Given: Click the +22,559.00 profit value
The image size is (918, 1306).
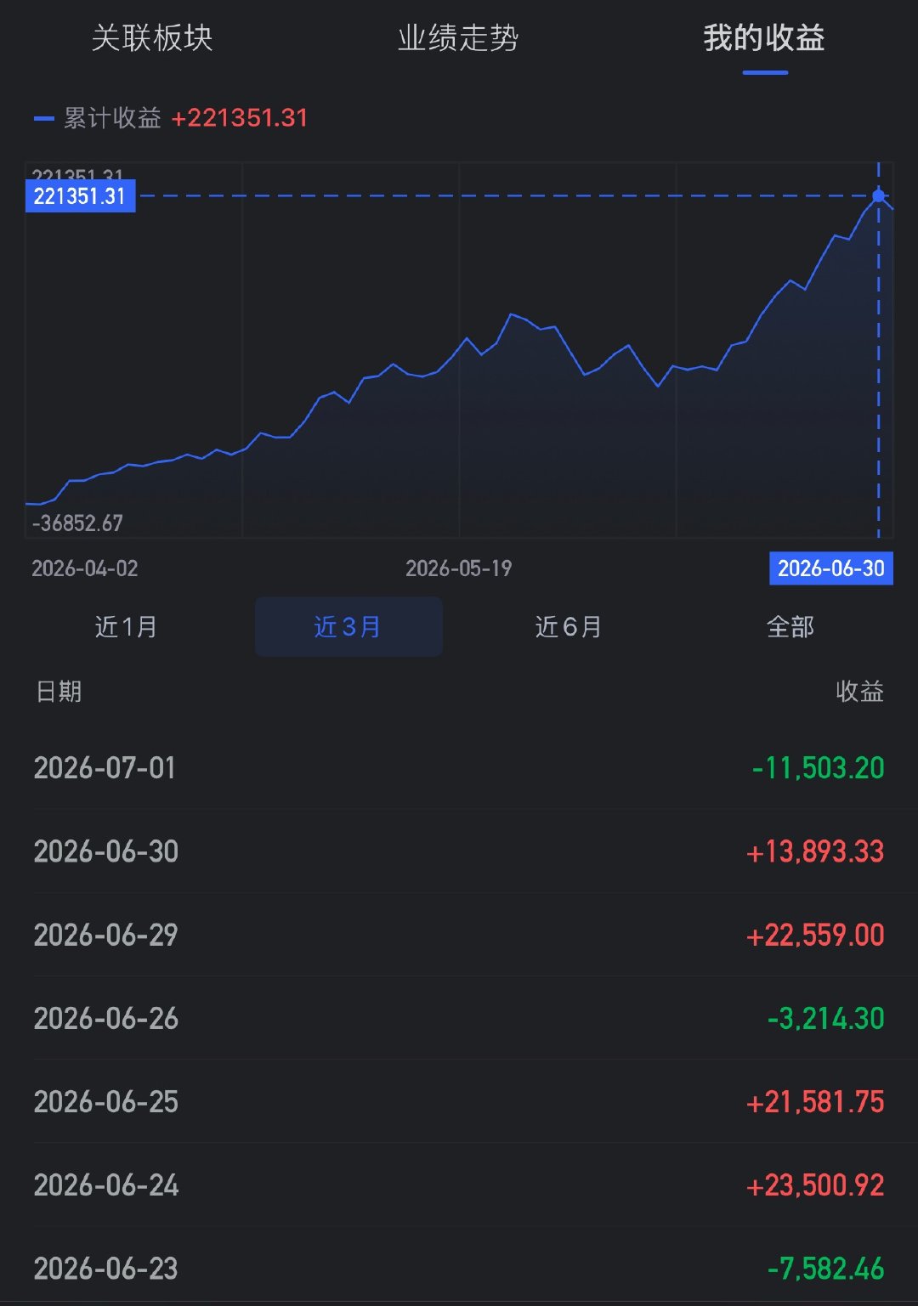Looking at the screenshot, I should 815,935.
